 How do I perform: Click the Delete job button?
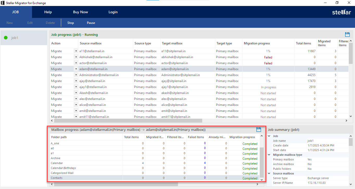coord(50,23)
